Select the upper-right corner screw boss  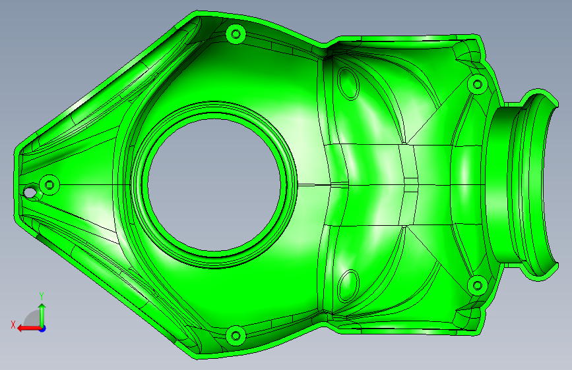[x=477, y=84]
